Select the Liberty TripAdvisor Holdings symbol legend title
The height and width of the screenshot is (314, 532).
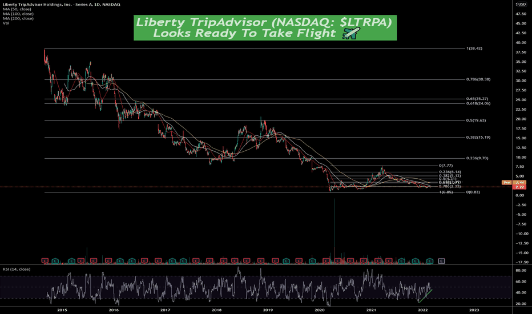(x=62, y=5)
